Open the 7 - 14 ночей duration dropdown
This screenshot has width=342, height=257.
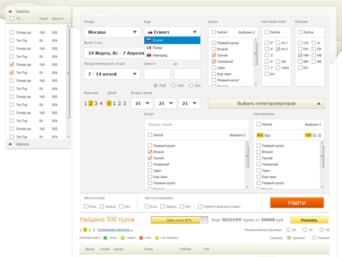tap(112, 74)
